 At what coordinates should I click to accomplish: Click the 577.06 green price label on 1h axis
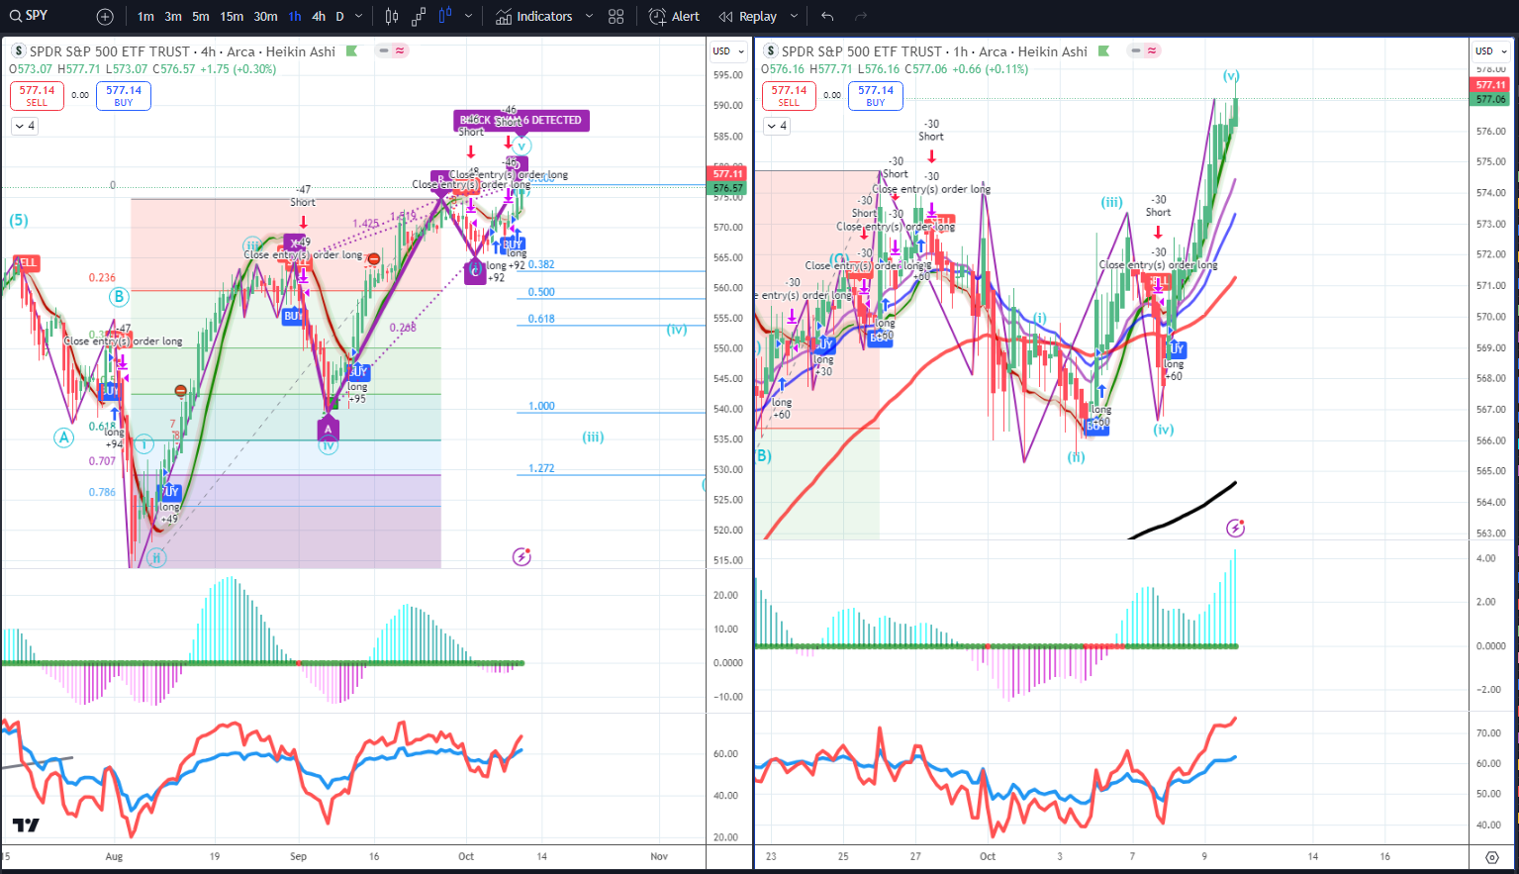1490,99
